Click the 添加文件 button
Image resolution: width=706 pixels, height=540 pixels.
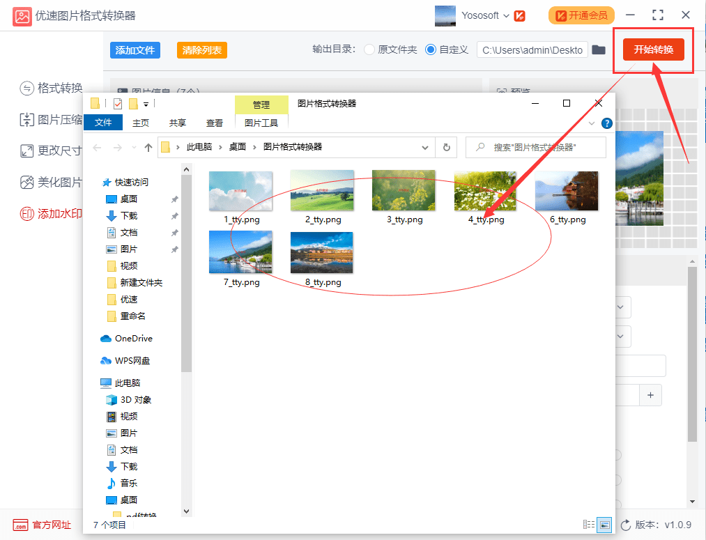(135, 50)
